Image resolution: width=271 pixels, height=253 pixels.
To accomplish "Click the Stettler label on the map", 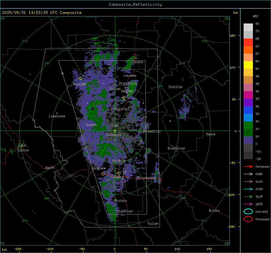I will 176,87.
